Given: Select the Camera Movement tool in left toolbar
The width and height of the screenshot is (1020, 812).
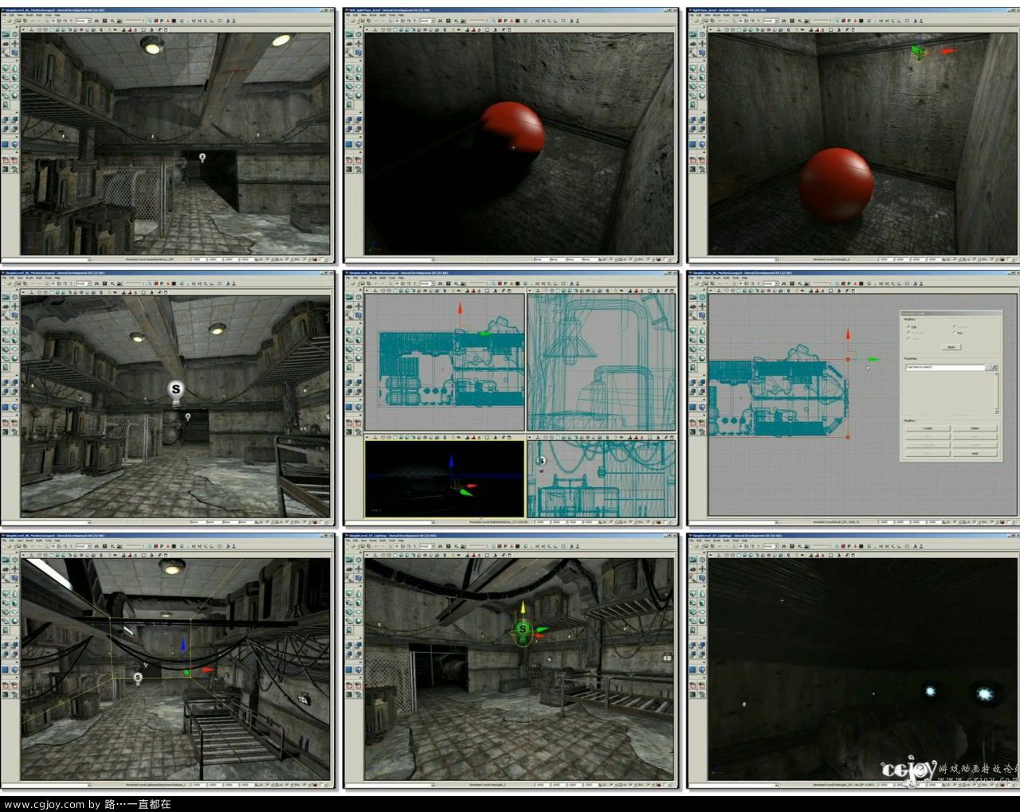Looking at the screenshot, I should [x=6, y=34].
